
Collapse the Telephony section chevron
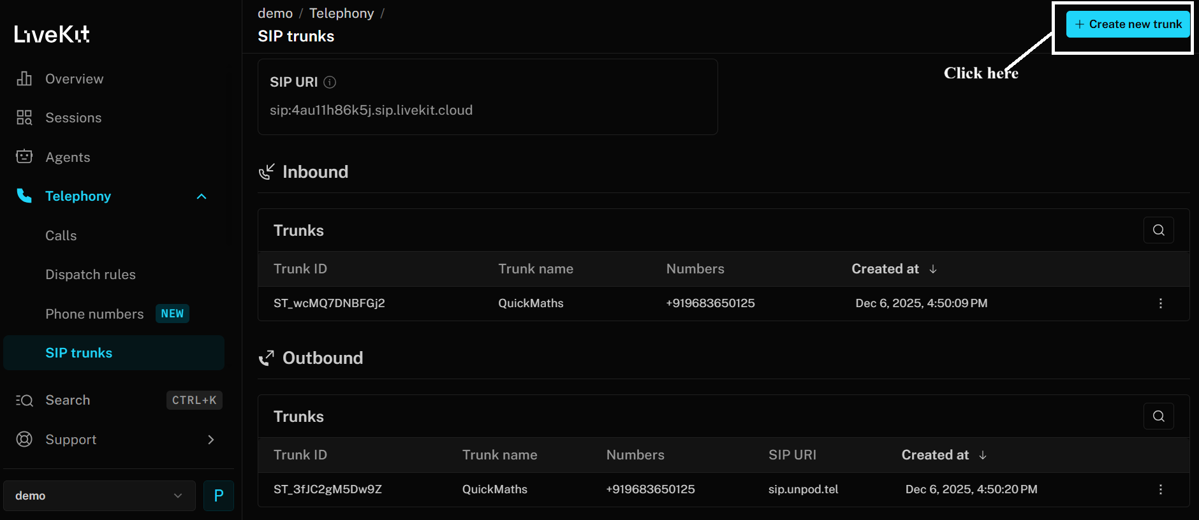202,196
